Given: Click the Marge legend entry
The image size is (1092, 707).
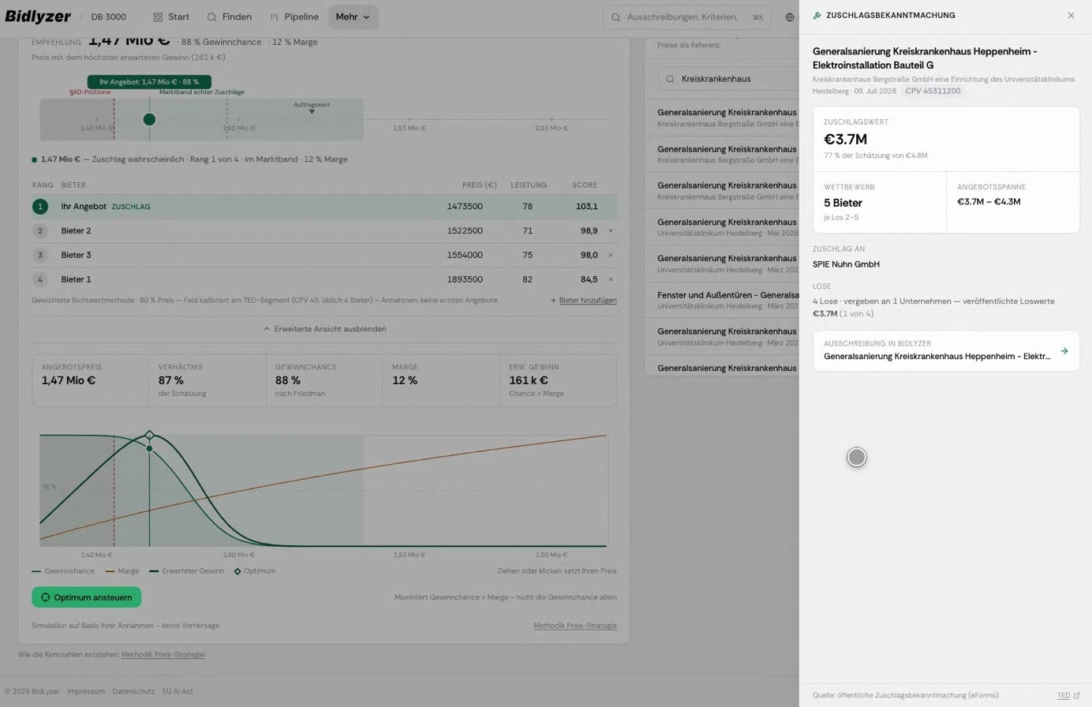Looking at the screenshot, I should click(x=122, y=571).
